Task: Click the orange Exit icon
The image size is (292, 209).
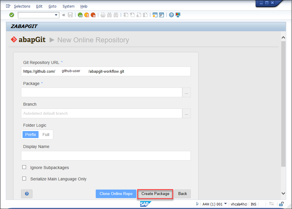Action: coord(87,15)
